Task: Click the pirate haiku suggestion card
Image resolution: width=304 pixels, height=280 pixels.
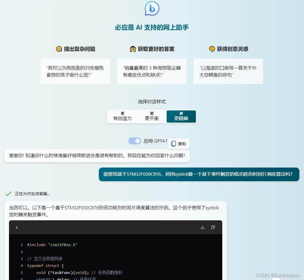Action: pos(228,71)
